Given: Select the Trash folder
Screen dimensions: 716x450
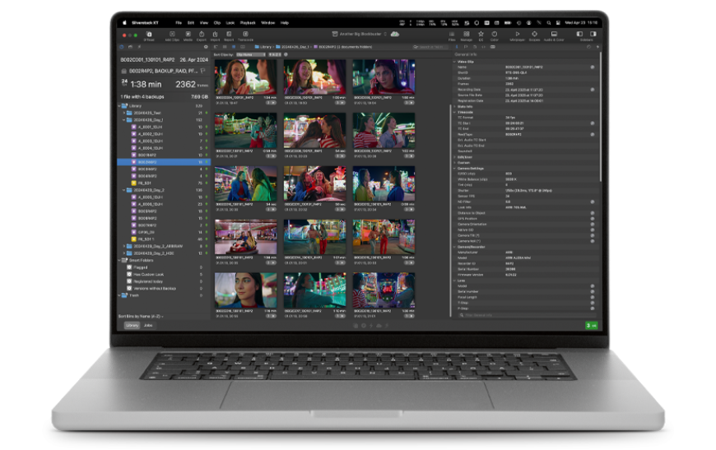Looking at the screenshot, I should point(133,295).
